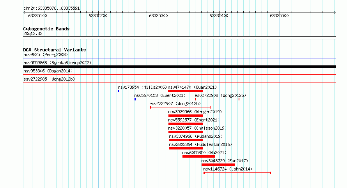Open nsv3374966 (Audano2019) label
The image size is (347, 188).
click(x=196, y=136)
